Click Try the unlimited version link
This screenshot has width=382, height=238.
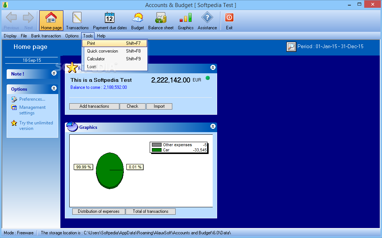pyautogui.click(x=36, y=125)
